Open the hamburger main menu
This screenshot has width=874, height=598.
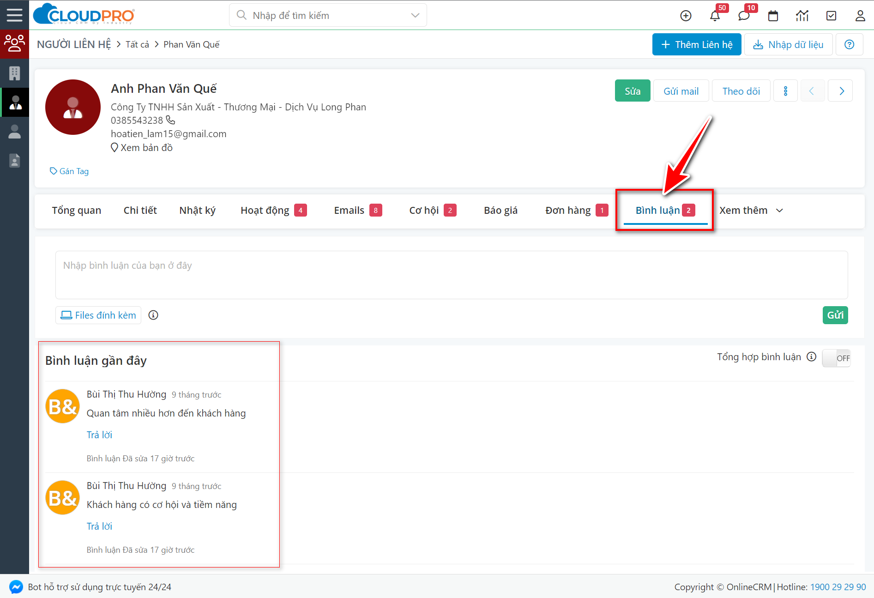point(14,15)
